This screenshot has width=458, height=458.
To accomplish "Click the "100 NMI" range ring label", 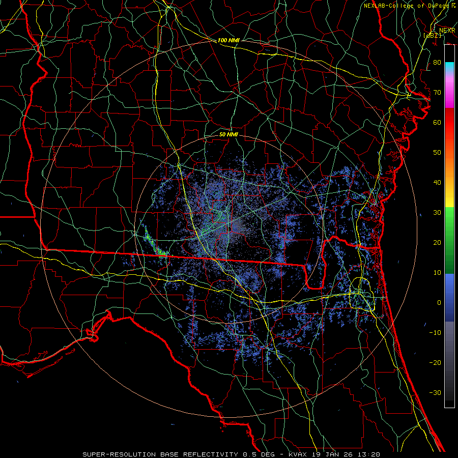I will (228, 40).
